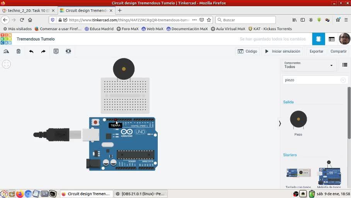Open Firefox library icon
Viewport: 351px width, 198px height.
pyautogui.click(x=294, y=20)
